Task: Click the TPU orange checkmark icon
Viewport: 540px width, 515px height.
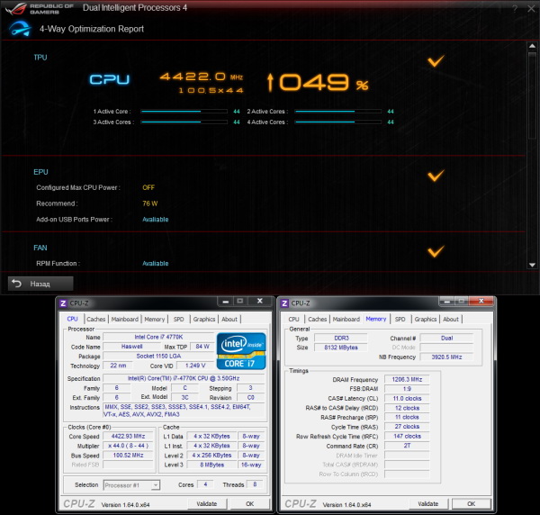Action: 436,61
